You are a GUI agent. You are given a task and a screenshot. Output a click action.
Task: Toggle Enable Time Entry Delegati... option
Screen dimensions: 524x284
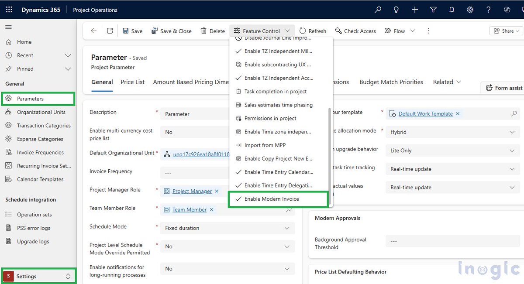[x=278, y=185]
